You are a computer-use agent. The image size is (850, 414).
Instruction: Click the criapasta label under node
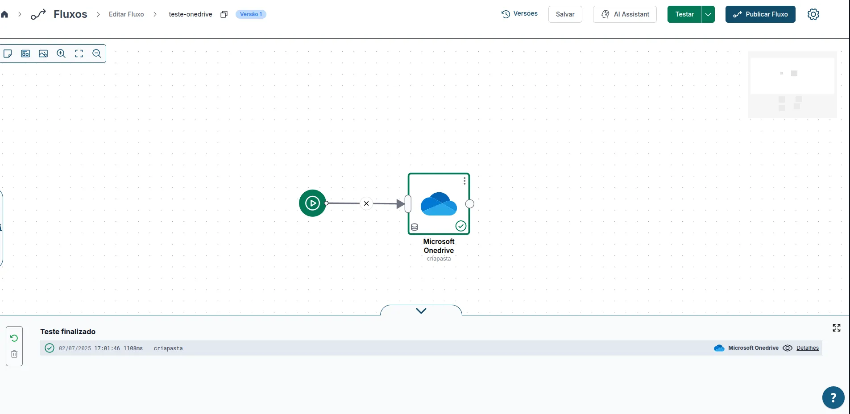click(x=439, y=259)
